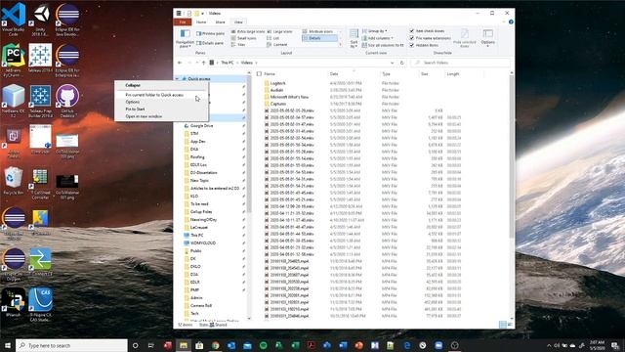The height and width of the screenshot is (352, 625).
Task: Open Task View on the taskbar
Action: tap(151, 345)
